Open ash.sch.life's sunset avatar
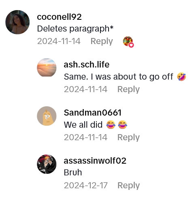 47,68
